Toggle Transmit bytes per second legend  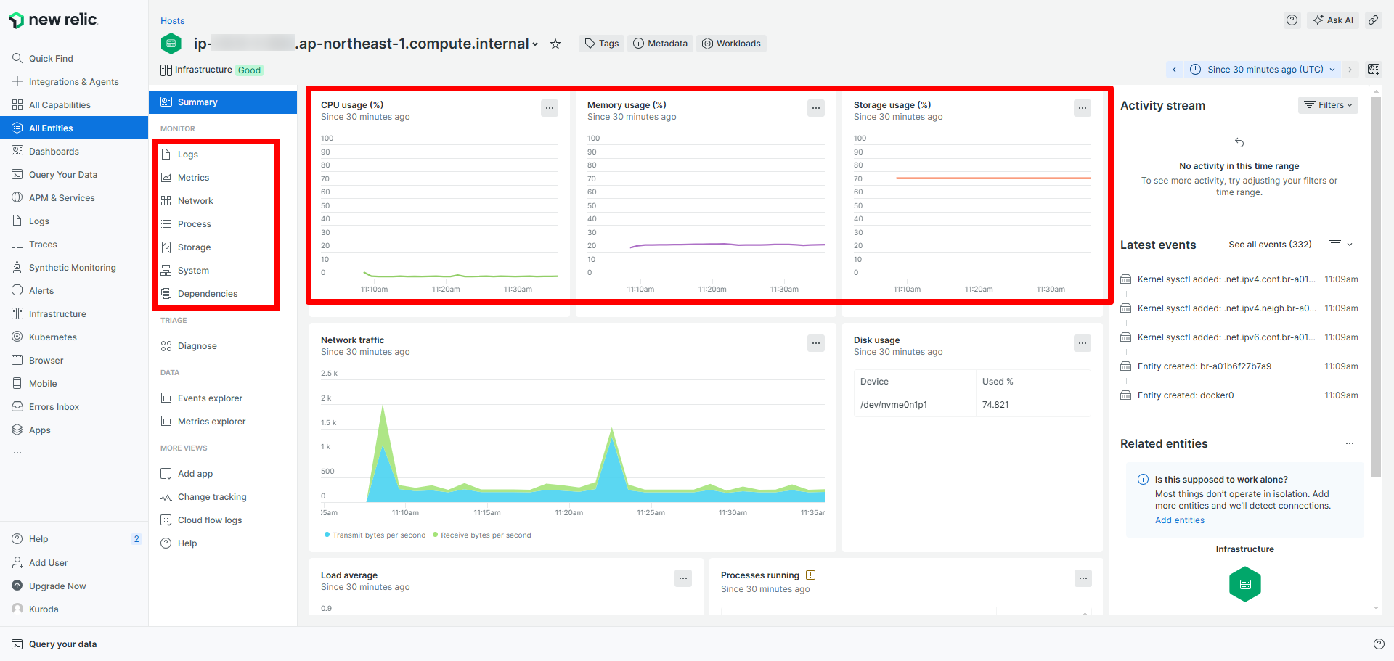pyautogui.click(x=375, y=535)
